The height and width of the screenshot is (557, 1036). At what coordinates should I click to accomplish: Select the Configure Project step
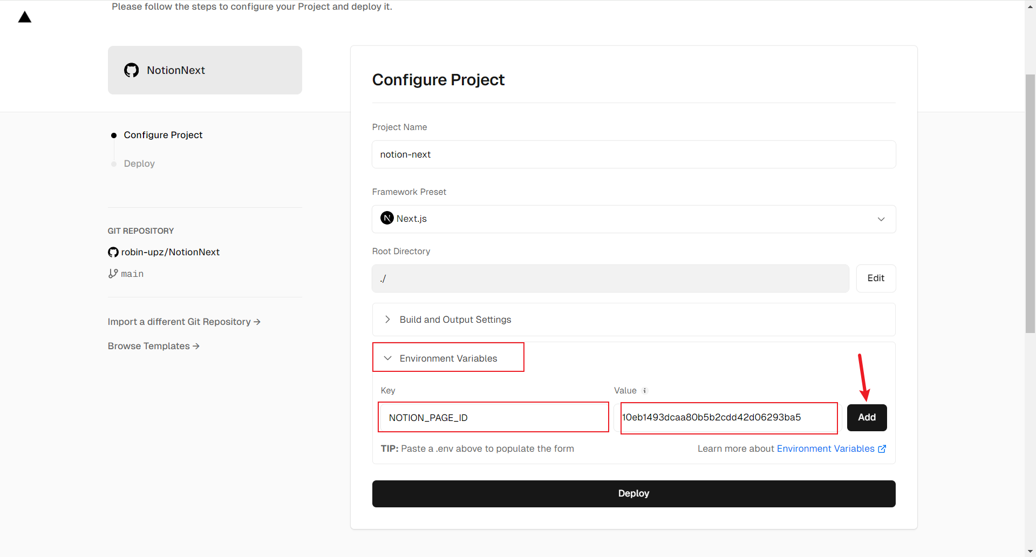(163, 135)
